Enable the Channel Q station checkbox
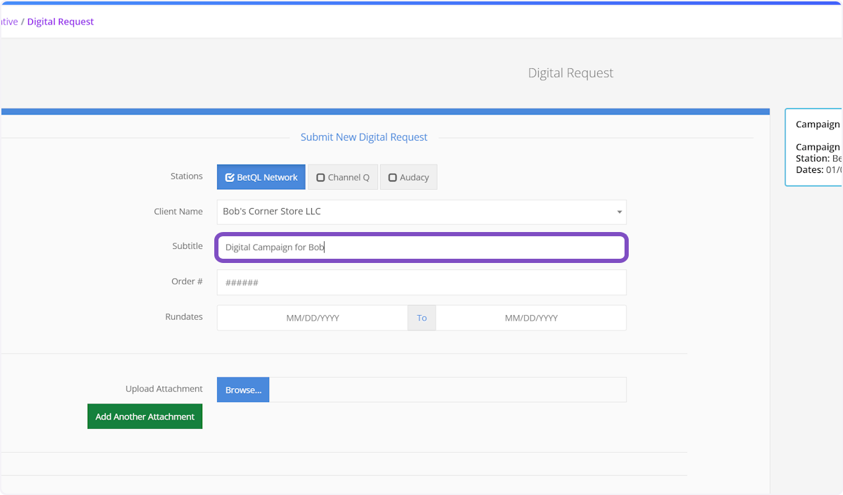Image resolution: width=843 pixels, height=495 pixels. pos(343,177)
